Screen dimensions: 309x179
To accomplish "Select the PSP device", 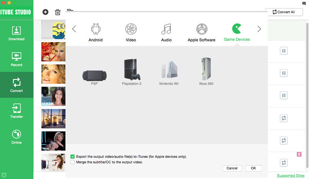I will [94, 78].
